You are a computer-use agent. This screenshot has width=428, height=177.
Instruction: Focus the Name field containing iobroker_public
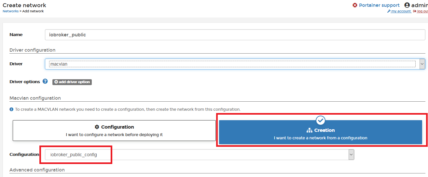235,35
